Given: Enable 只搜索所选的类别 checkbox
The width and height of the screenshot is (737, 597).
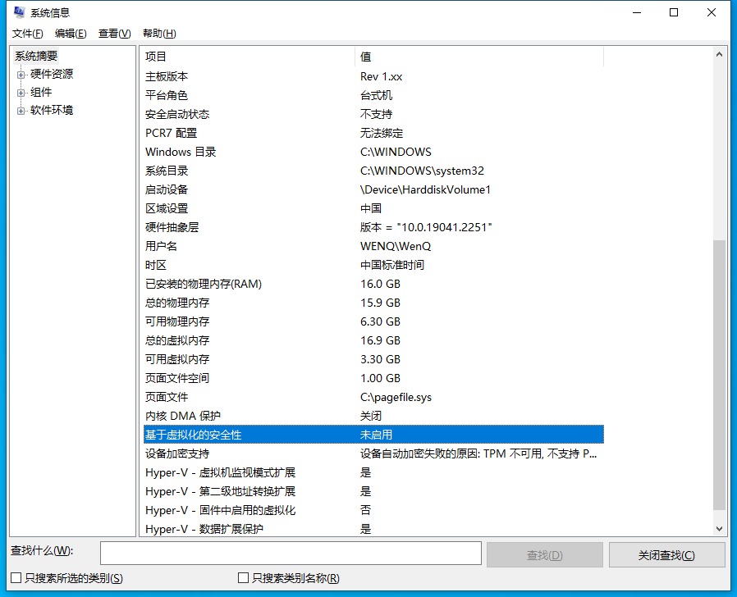Looking at the screenshot, I should (16, 578).
